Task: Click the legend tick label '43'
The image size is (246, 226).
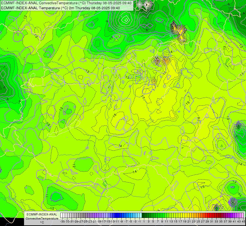Action: point(239,221)
